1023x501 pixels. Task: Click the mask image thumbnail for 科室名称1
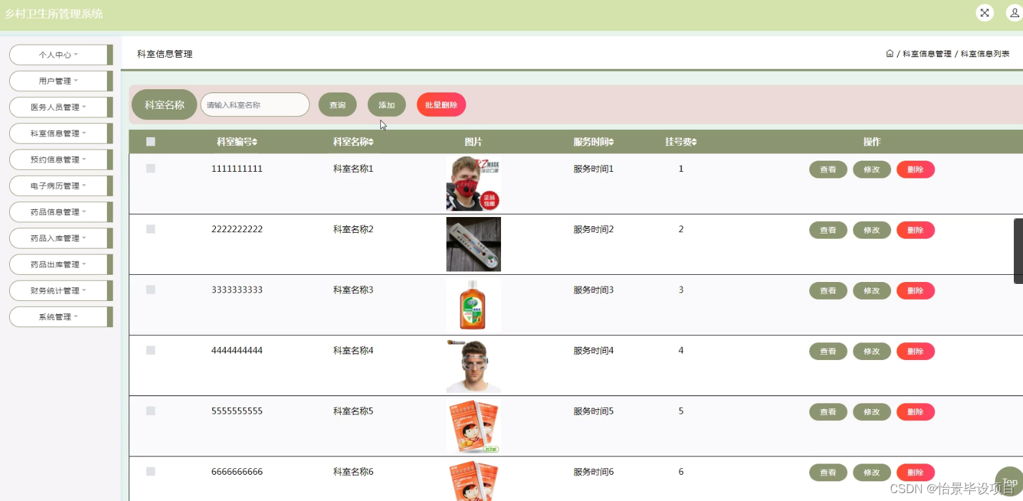473,183
